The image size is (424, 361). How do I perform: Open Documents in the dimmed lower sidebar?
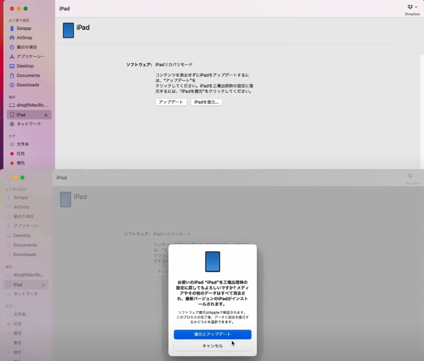tap(22, 245)
